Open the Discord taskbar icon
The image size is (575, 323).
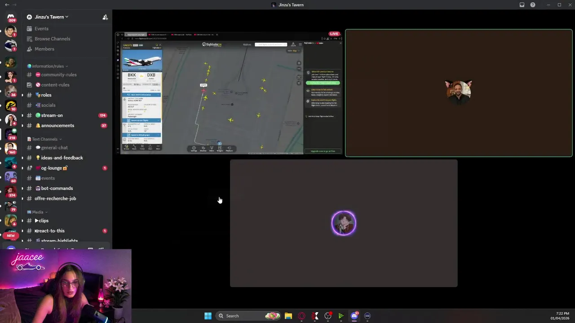point(354,316)
